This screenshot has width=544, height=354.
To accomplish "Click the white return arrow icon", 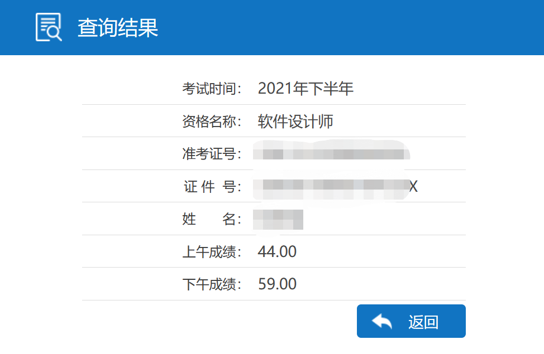I will coord(382,321).
